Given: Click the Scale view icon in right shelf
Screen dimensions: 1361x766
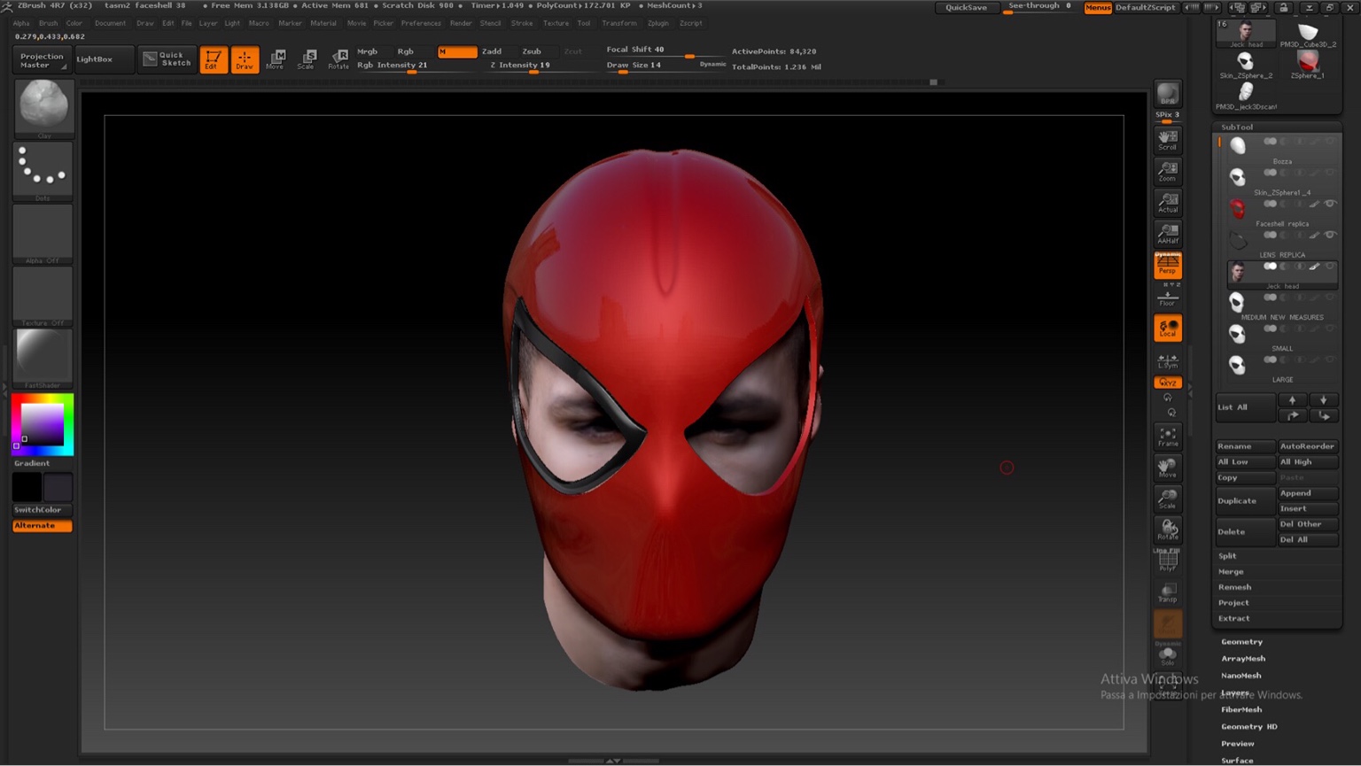Looking at the screenshot, I should [x=1168, y=499].
